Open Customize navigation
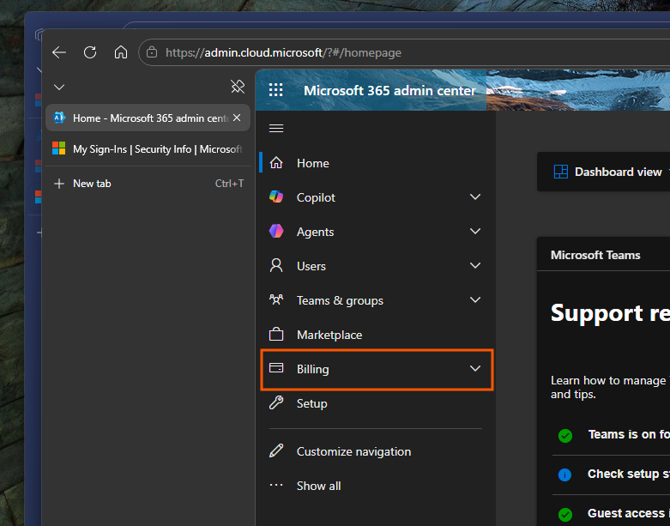670x526 pixels. pyautogui.click(x=376, y=451)
